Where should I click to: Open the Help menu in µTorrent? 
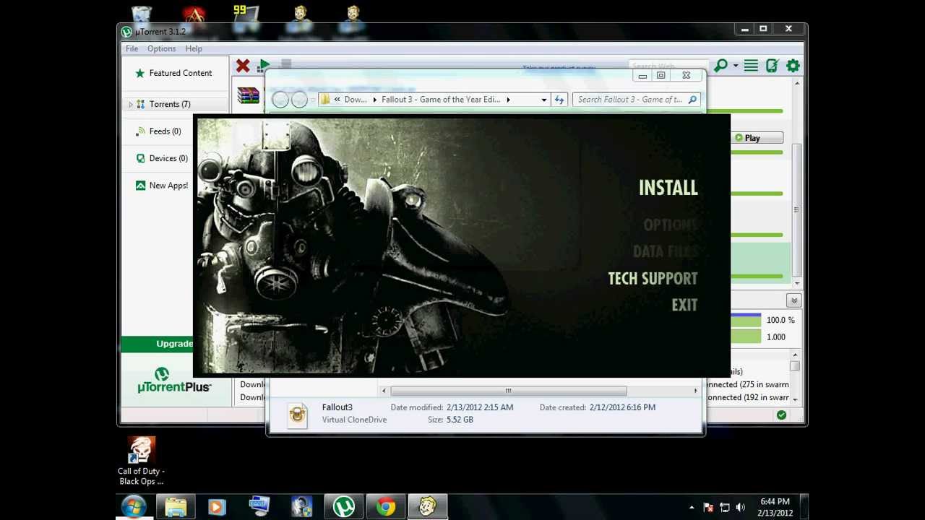click(x=194, y=48)
